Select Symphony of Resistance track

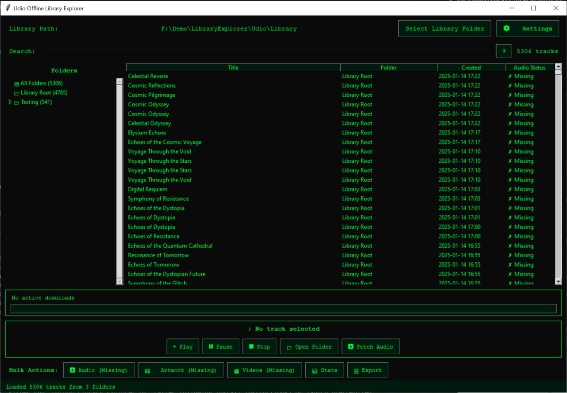[340, 199]
